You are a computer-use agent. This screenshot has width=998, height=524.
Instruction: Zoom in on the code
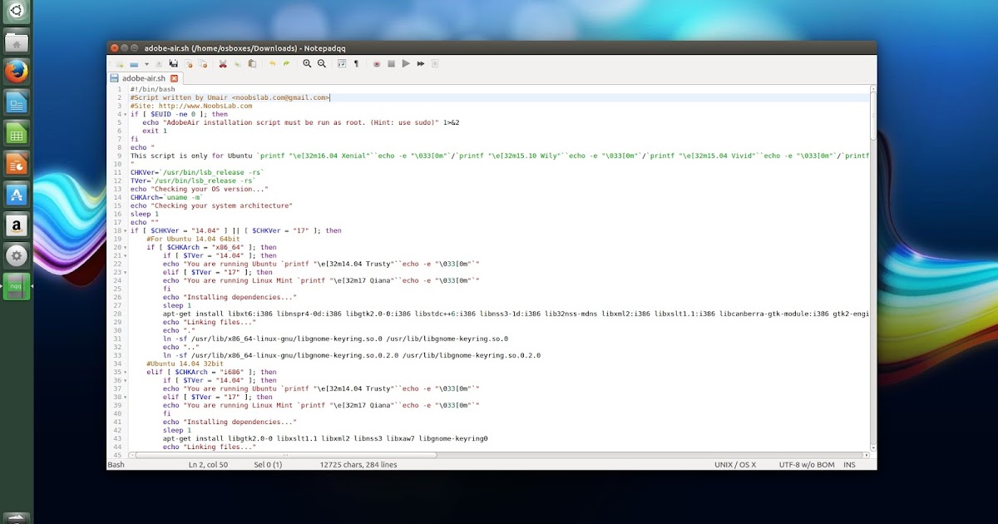307,64
